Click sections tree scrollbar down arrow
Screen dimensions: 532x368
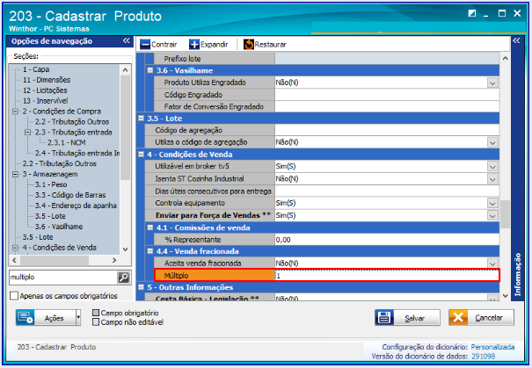pyautogui.click(x=125, y=249)
